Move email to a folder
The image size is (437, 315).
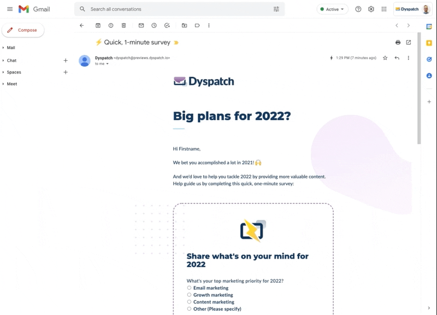[184, 25]
